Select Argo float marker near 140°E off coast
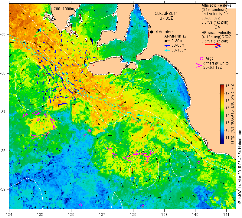The width and height of the screenshot is (242, 218). pos(199,162)
